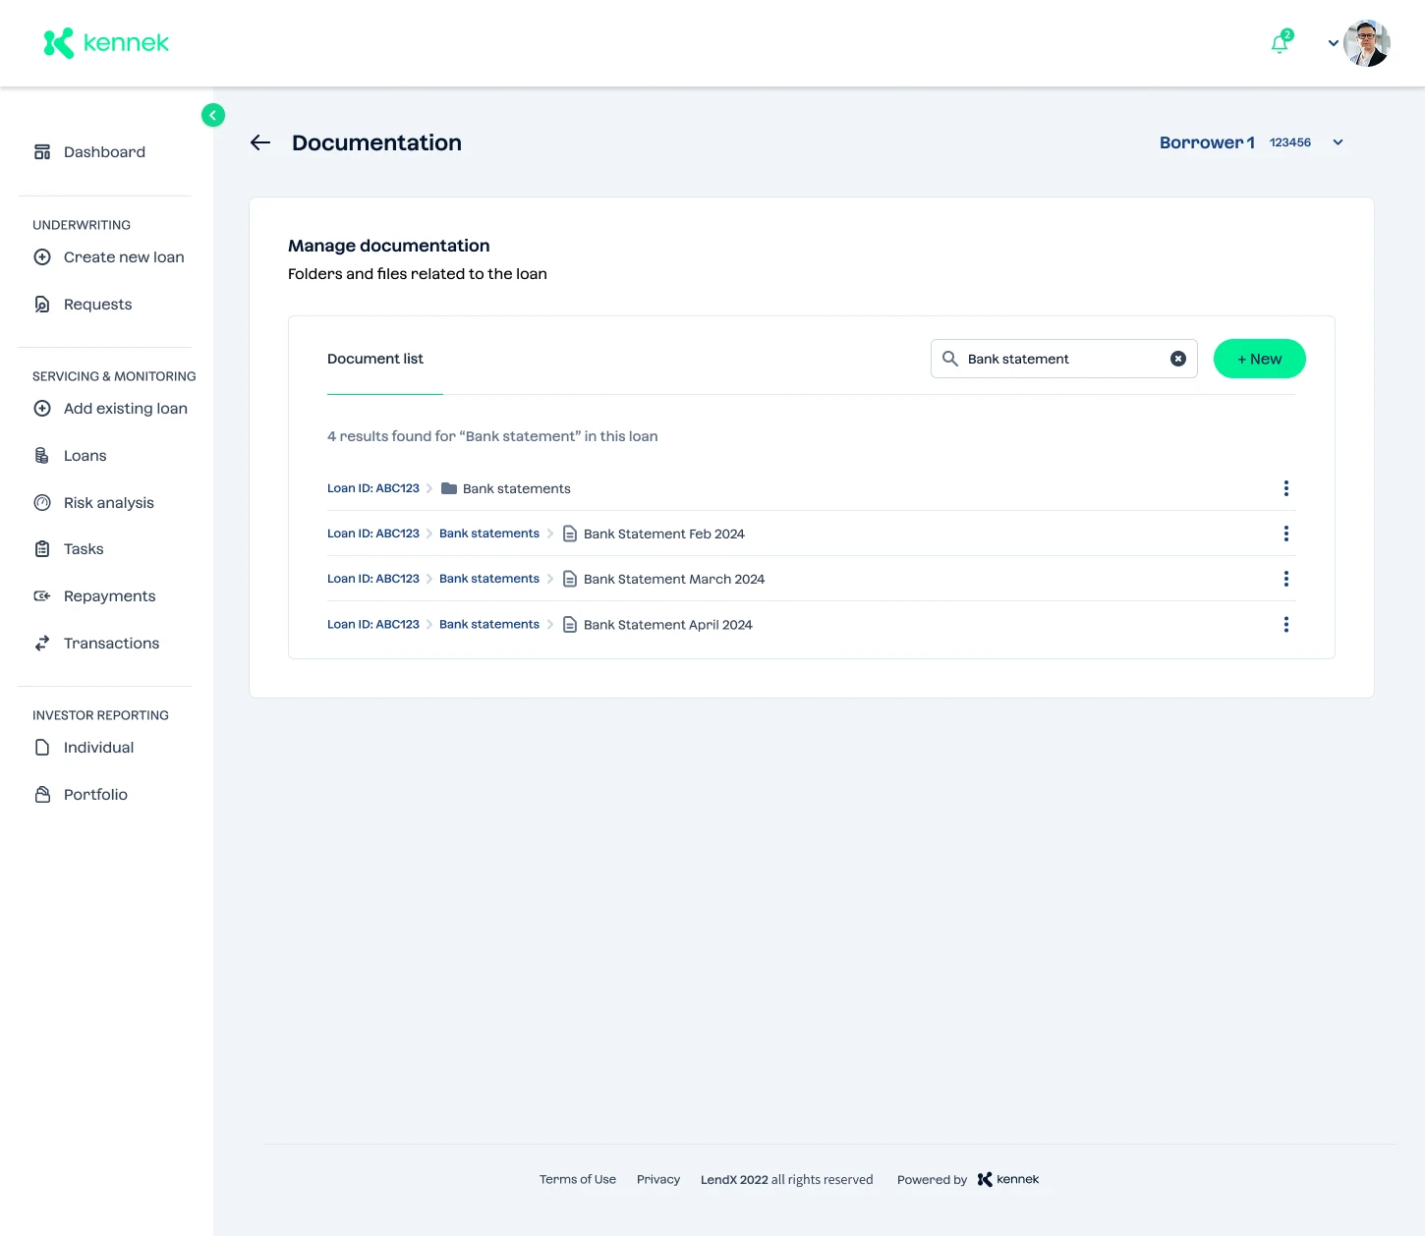Click Bank statements breadcrumb in March 2024 row
Viewport: 1425px width, 1236px height.
489,579
